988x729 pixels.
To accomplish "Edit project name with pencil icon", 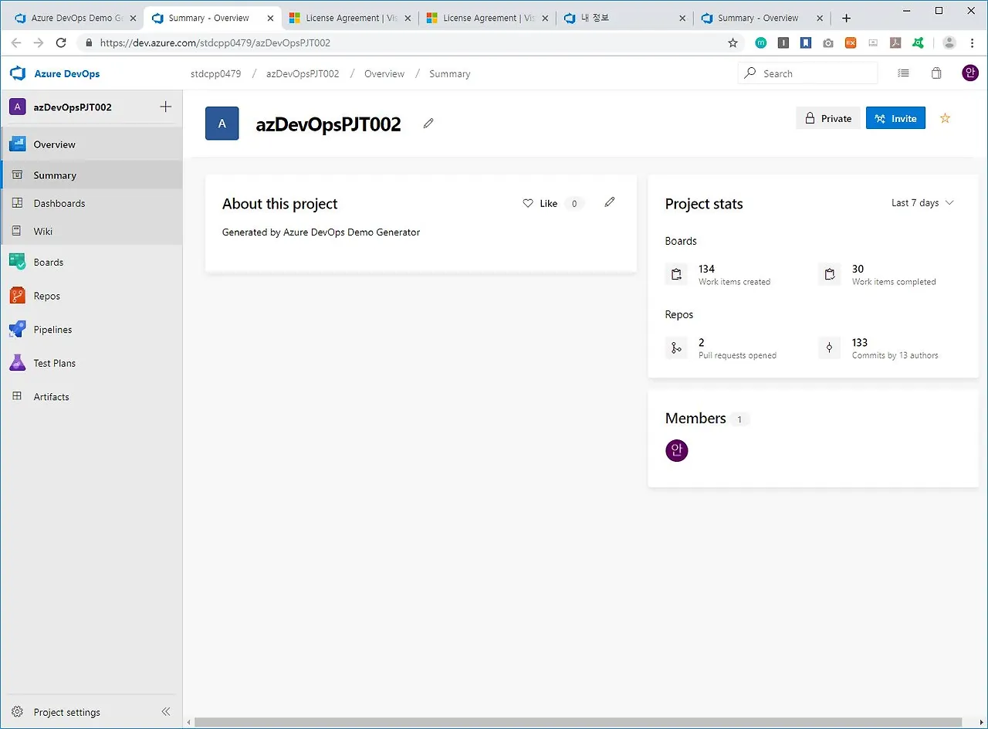I will pyautogui.click(x=428, y=124).
